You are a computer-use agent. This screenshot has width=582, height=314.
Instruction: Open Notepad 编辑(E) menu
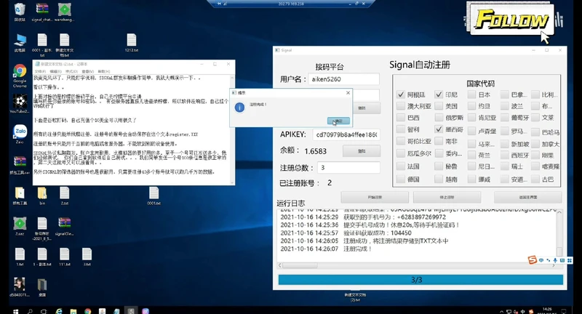click(x=55, y=71)
